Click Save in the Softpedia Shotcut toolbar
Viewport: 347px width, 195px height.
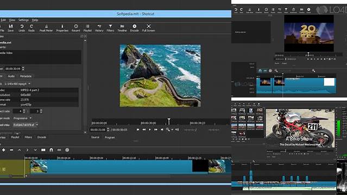10,28
